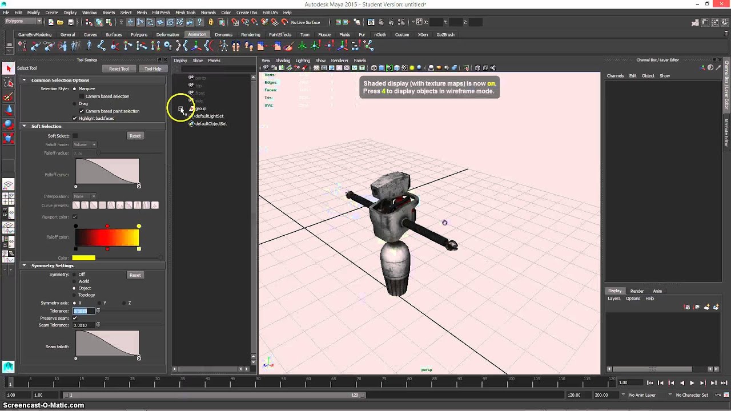The image size is (731, 411).
Task: Switch to the Polygons shelf tab
Action: pos(139,35)
